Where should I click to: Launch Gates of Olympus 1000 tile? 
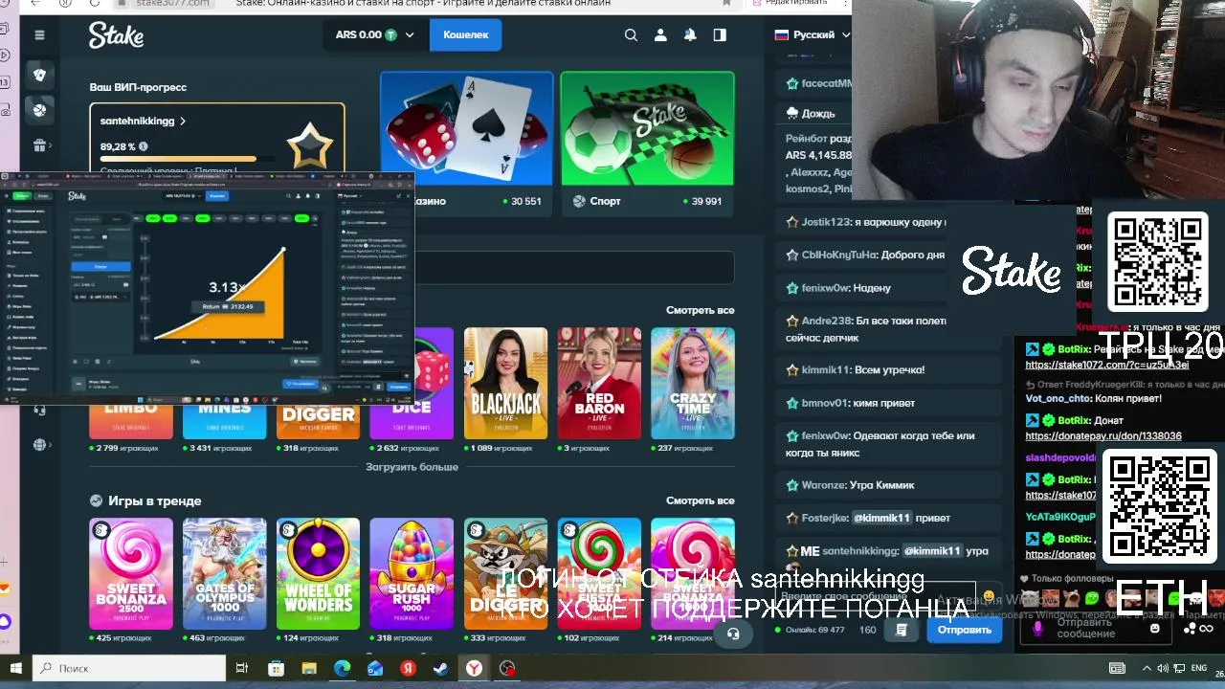click(x=224, y=573)
